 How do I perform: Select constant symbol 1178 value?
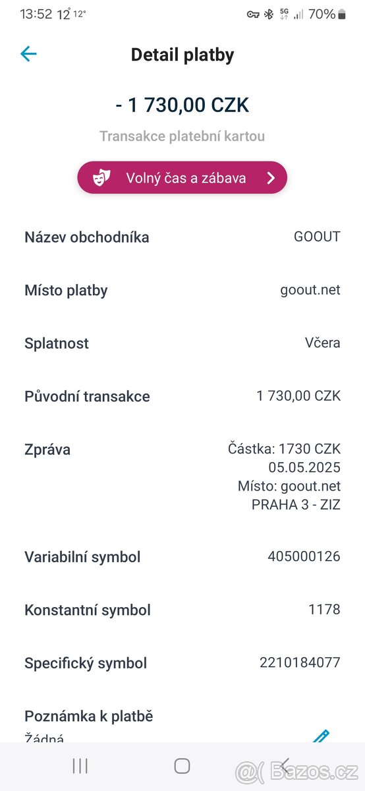pos(324,609)
